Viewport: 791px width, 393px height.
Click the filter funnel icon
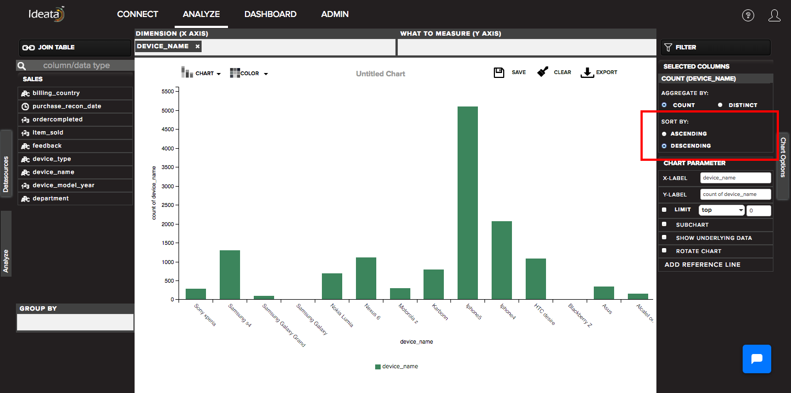point(668,48)
